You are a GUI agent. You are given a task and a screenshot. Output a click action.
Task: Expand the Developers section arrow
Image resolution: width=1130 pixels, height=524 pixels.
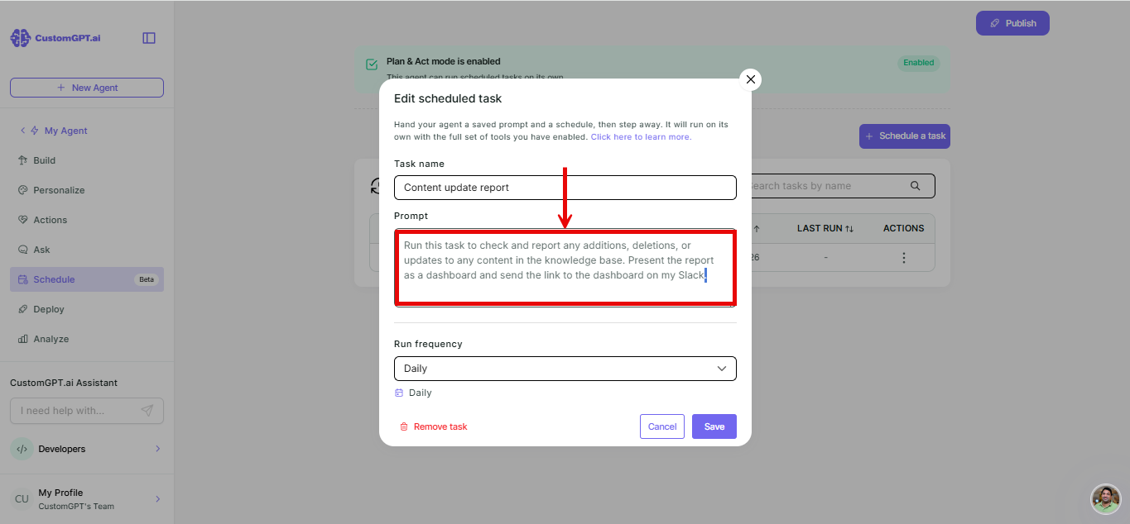[x=158, y=449]
